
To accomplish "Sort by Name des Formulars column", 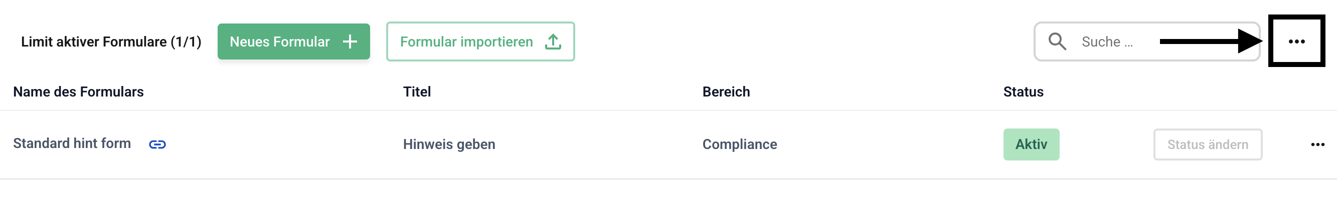I will click(x=78, y=92).
